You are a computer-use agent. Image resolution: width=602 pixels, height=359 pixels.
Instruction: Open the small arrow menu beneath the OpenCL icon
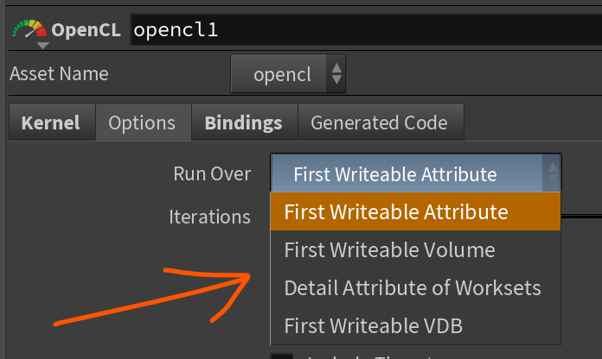point(42,47)
